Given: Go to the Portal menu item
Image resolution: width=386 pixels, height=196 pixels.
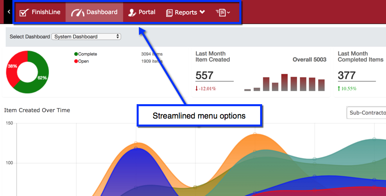Looking at the screenshot, I should pyautogui.click(x=147, y=12).
